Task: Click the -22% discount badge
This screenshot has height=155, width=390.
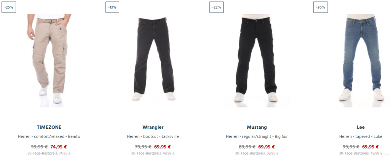Action: (216, 7)
